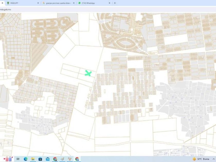Open the Microsoft Store taskbar icon
216x162 pixels.
(x=40, y=159)
